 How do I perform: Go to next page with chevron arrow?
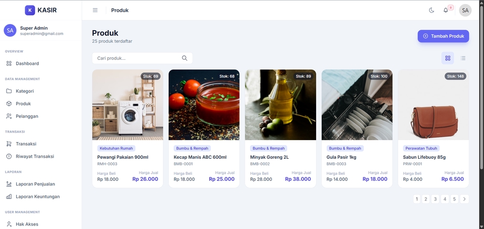(464, 199)
